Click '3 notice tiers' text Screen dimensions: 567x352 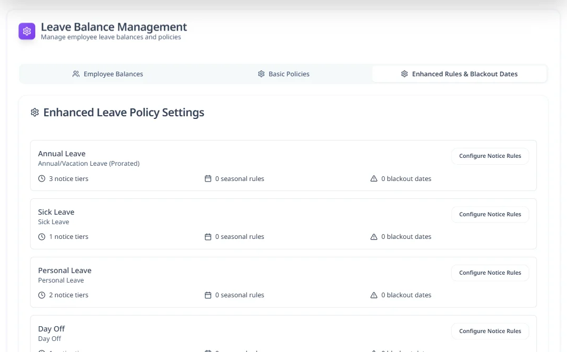(69, 178)
